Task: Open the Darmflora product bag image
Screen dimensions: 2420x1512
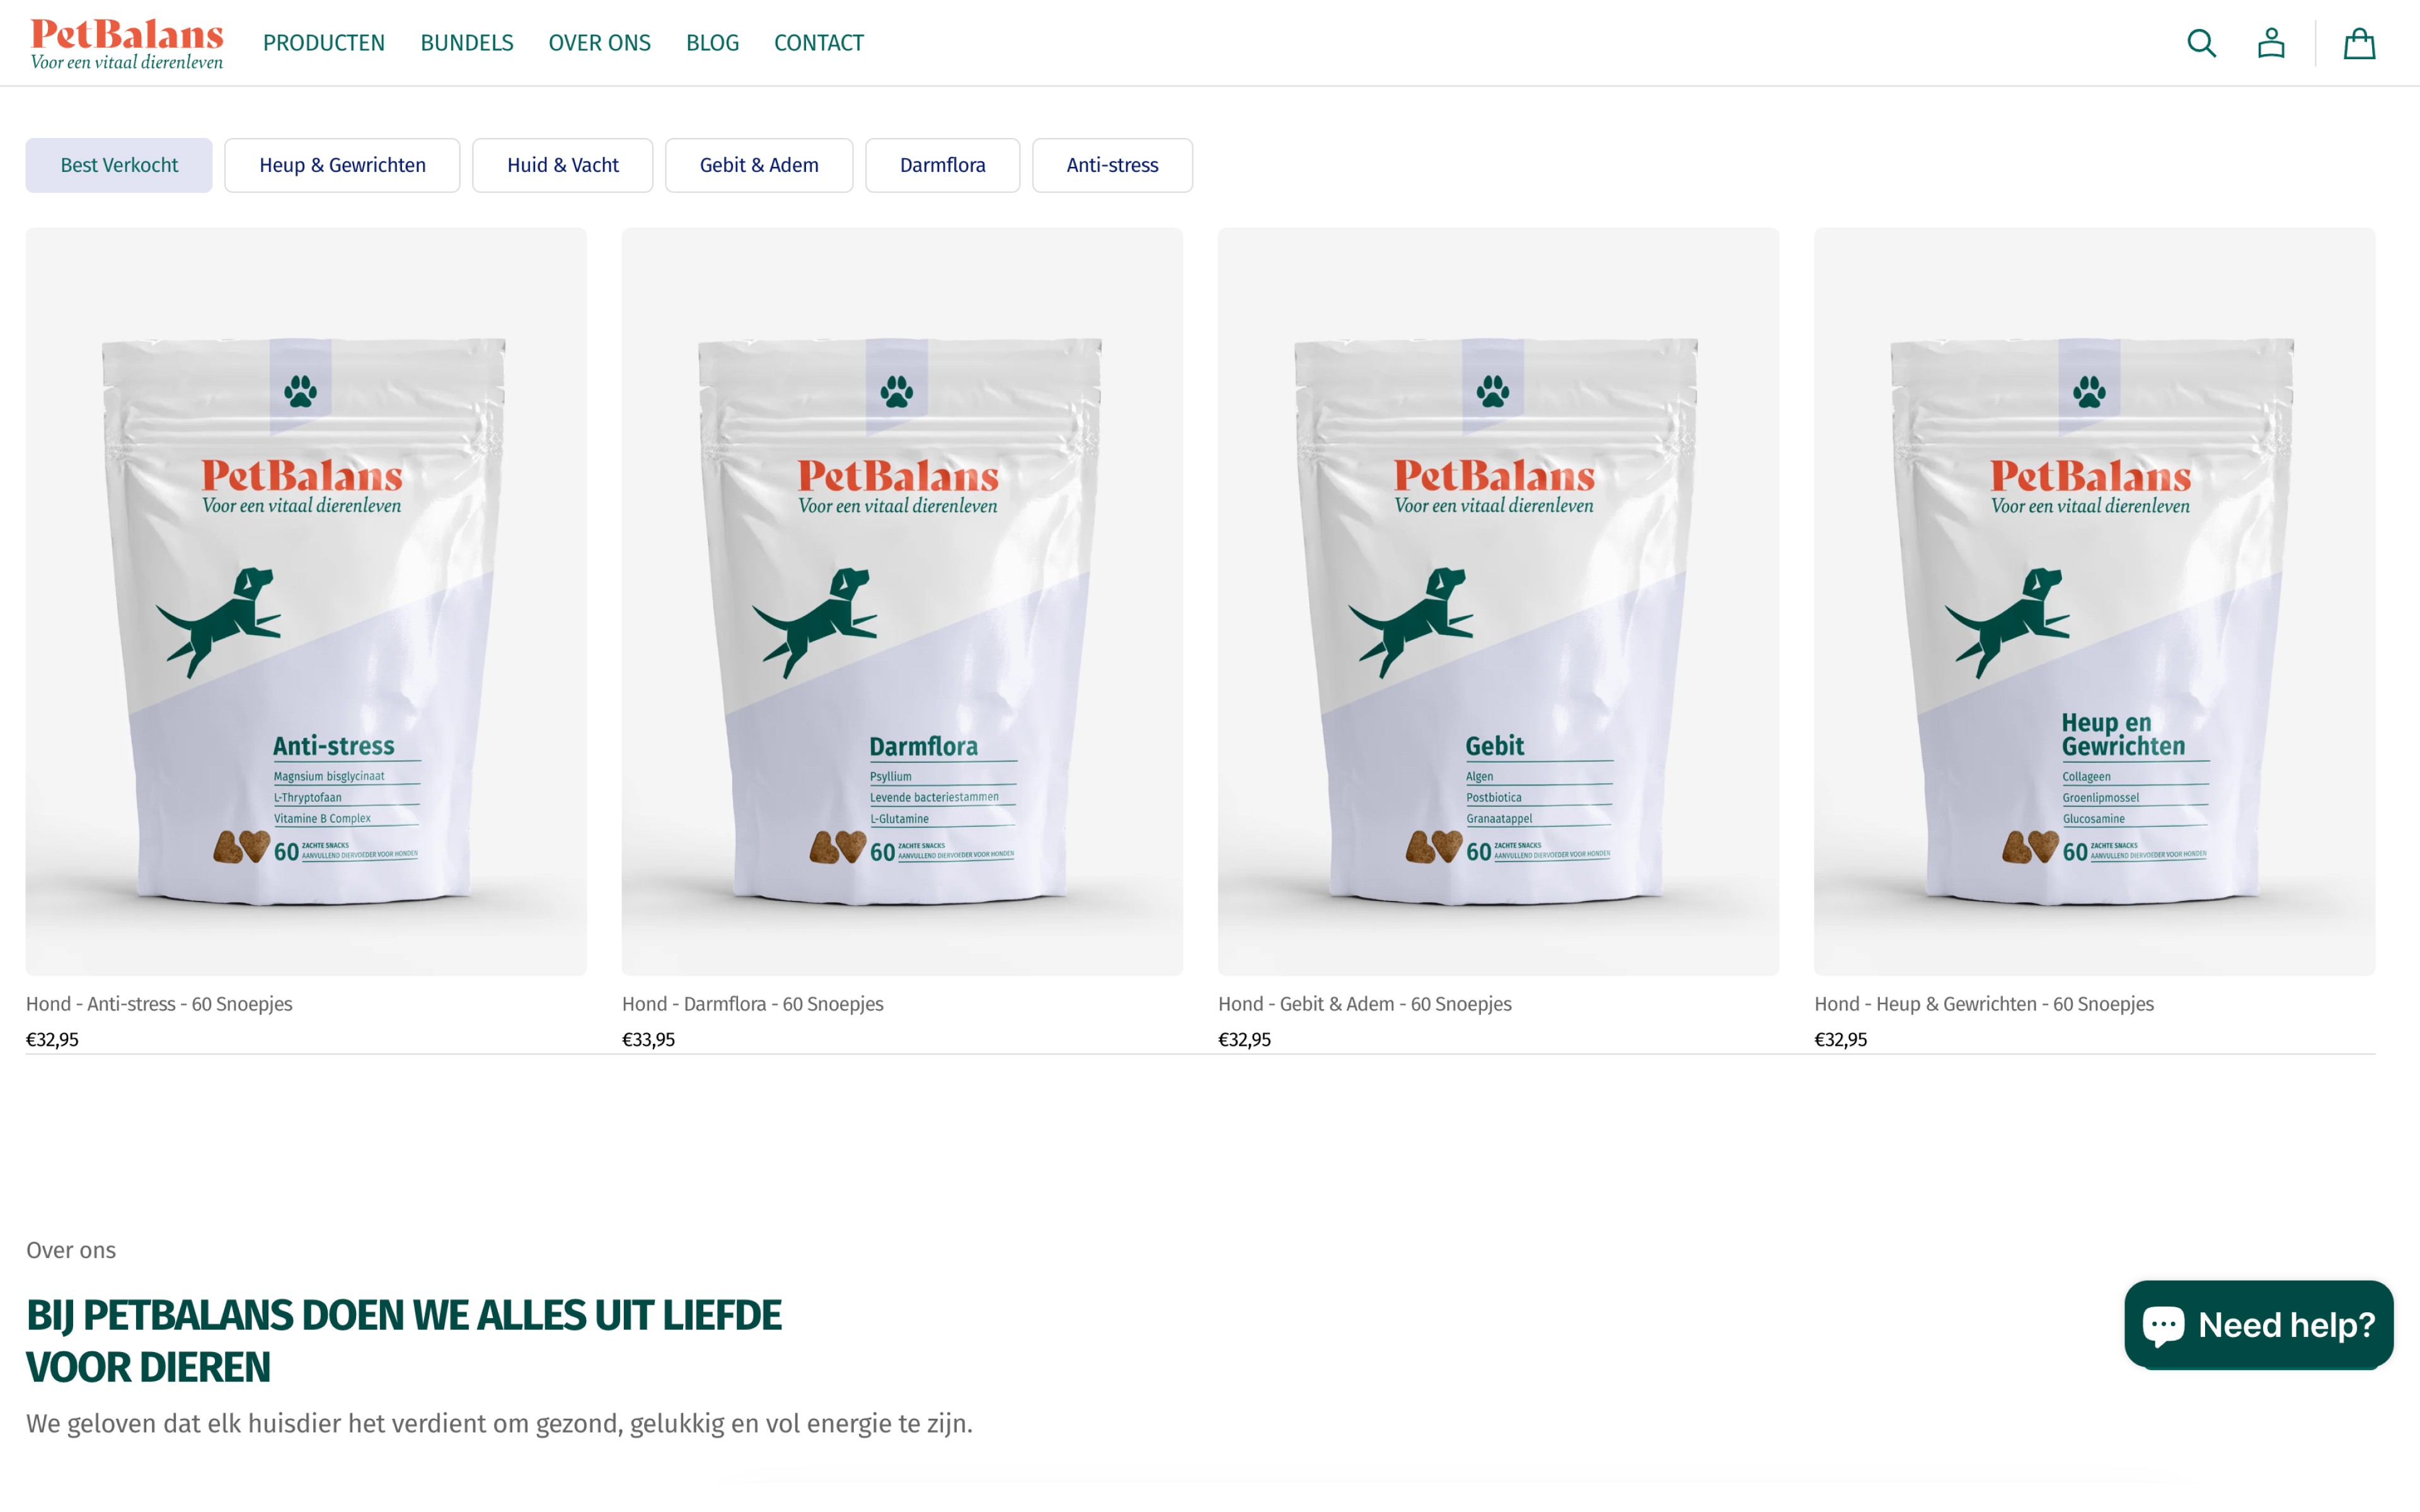Action: (x=902, y=601)
